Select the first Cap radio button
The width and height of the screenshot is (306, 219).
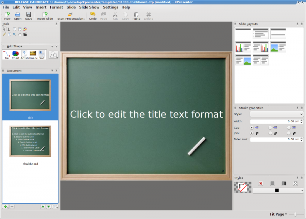tap(252, 127)
